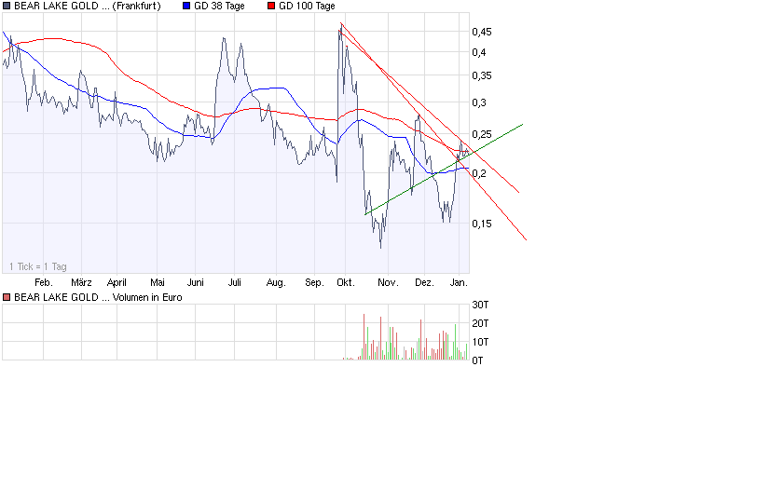783x489 pixels.
Task: Click the 'April' x-axis label
Action: click(117, 282)
